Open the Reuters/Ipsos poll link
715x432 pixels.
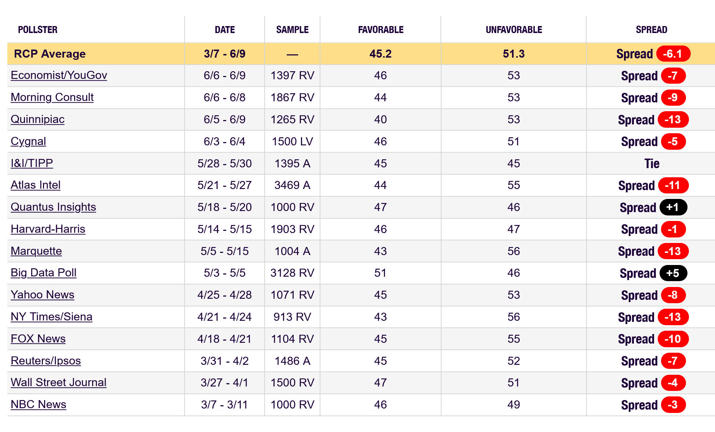pos(46,361)
